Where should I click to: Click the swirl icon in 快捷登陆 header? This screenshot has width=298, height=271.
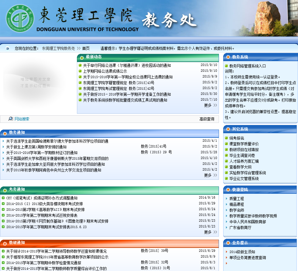coord(228,189)
